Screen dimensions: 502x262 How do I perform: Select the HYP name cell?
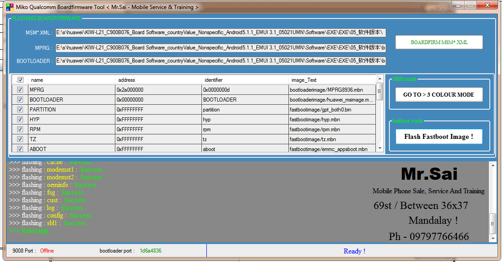point(71,120)
